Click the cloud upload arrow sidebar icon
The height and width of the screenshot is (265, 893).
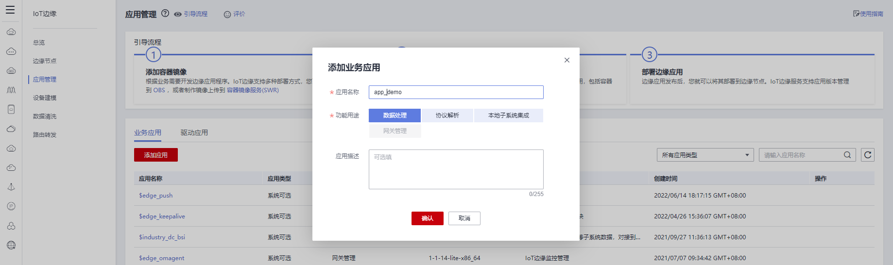pos(11,148)
